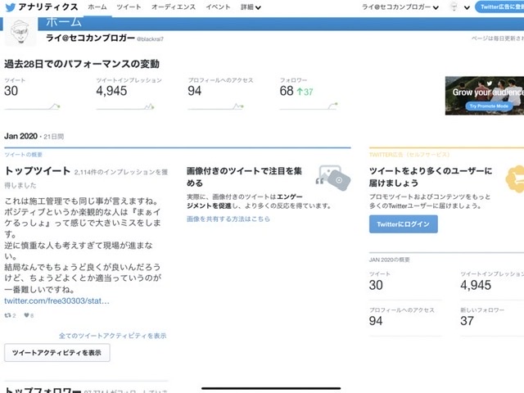Click the heart like icon under the top tweet
The image size is (524, 393).
26,315
